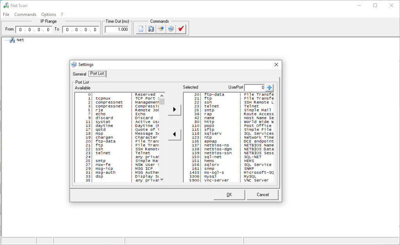Screen dimensions: 400x245
Task: Select port 80 http in Selected list
Action: coord(229,122)
